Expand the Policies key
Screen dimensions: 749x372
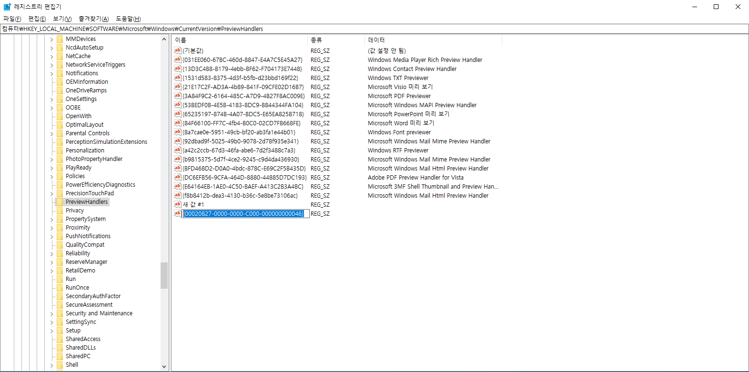pos(51,176)
